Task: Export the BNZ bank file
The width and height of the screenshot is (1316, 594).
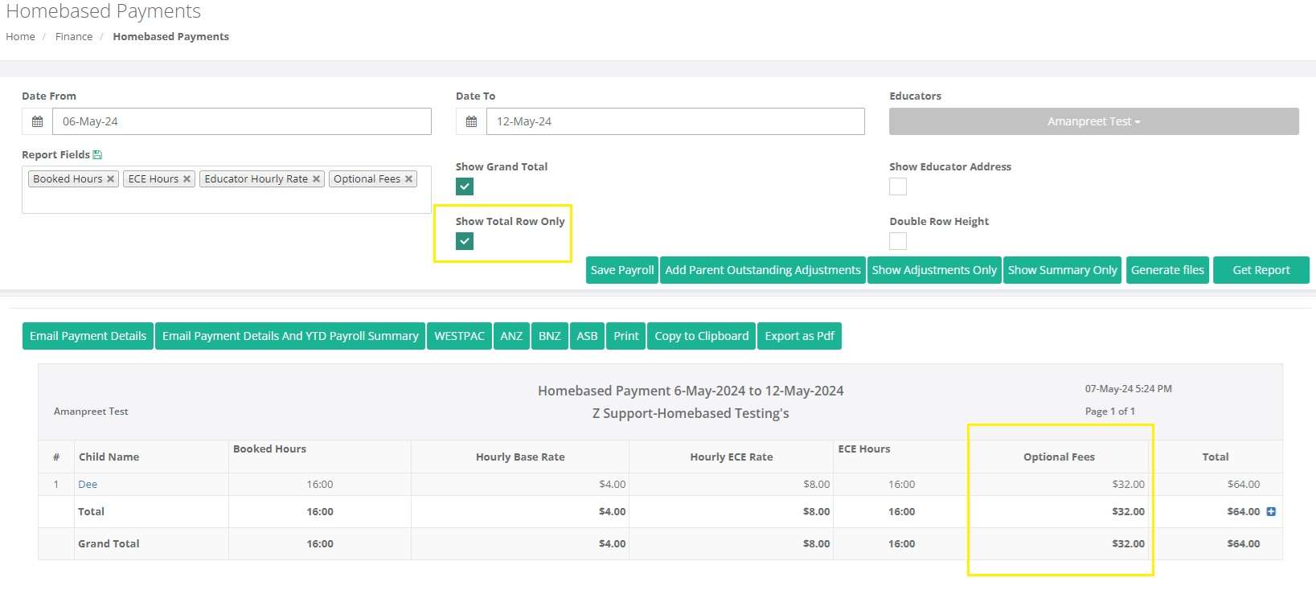Action: click(550, 336)
